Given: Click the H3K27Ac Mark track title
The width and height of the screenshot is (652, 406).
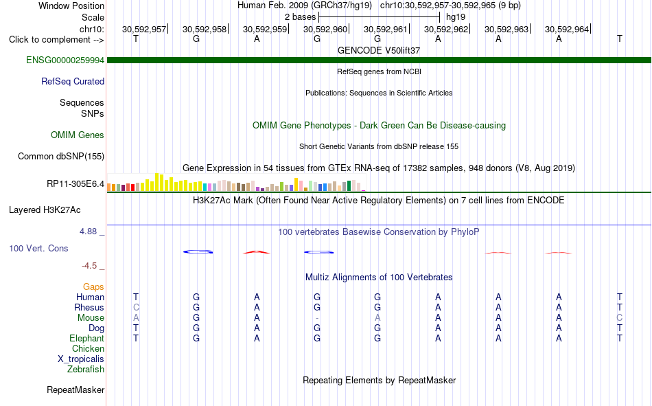Looking at the screenshot, I should coord(379,201).
